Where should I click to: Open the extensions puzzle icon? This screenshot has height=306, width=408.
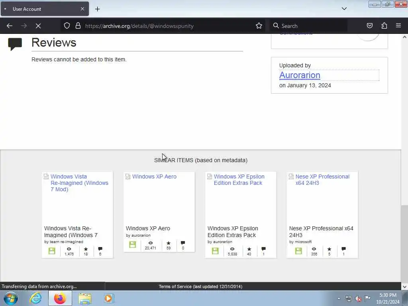(x=384, y=26)
